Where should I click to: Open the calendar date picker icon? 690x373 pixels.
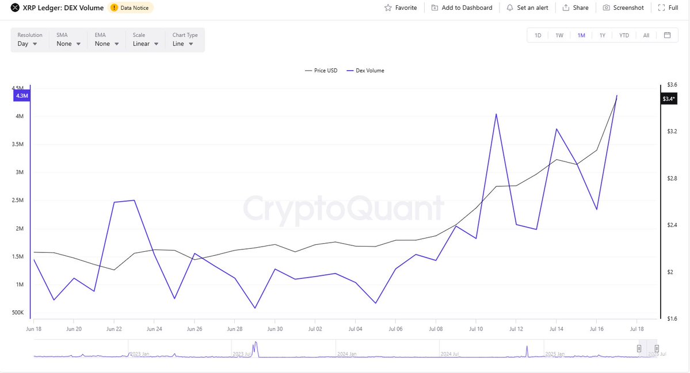pyautogui.click(x=667, y=35)
